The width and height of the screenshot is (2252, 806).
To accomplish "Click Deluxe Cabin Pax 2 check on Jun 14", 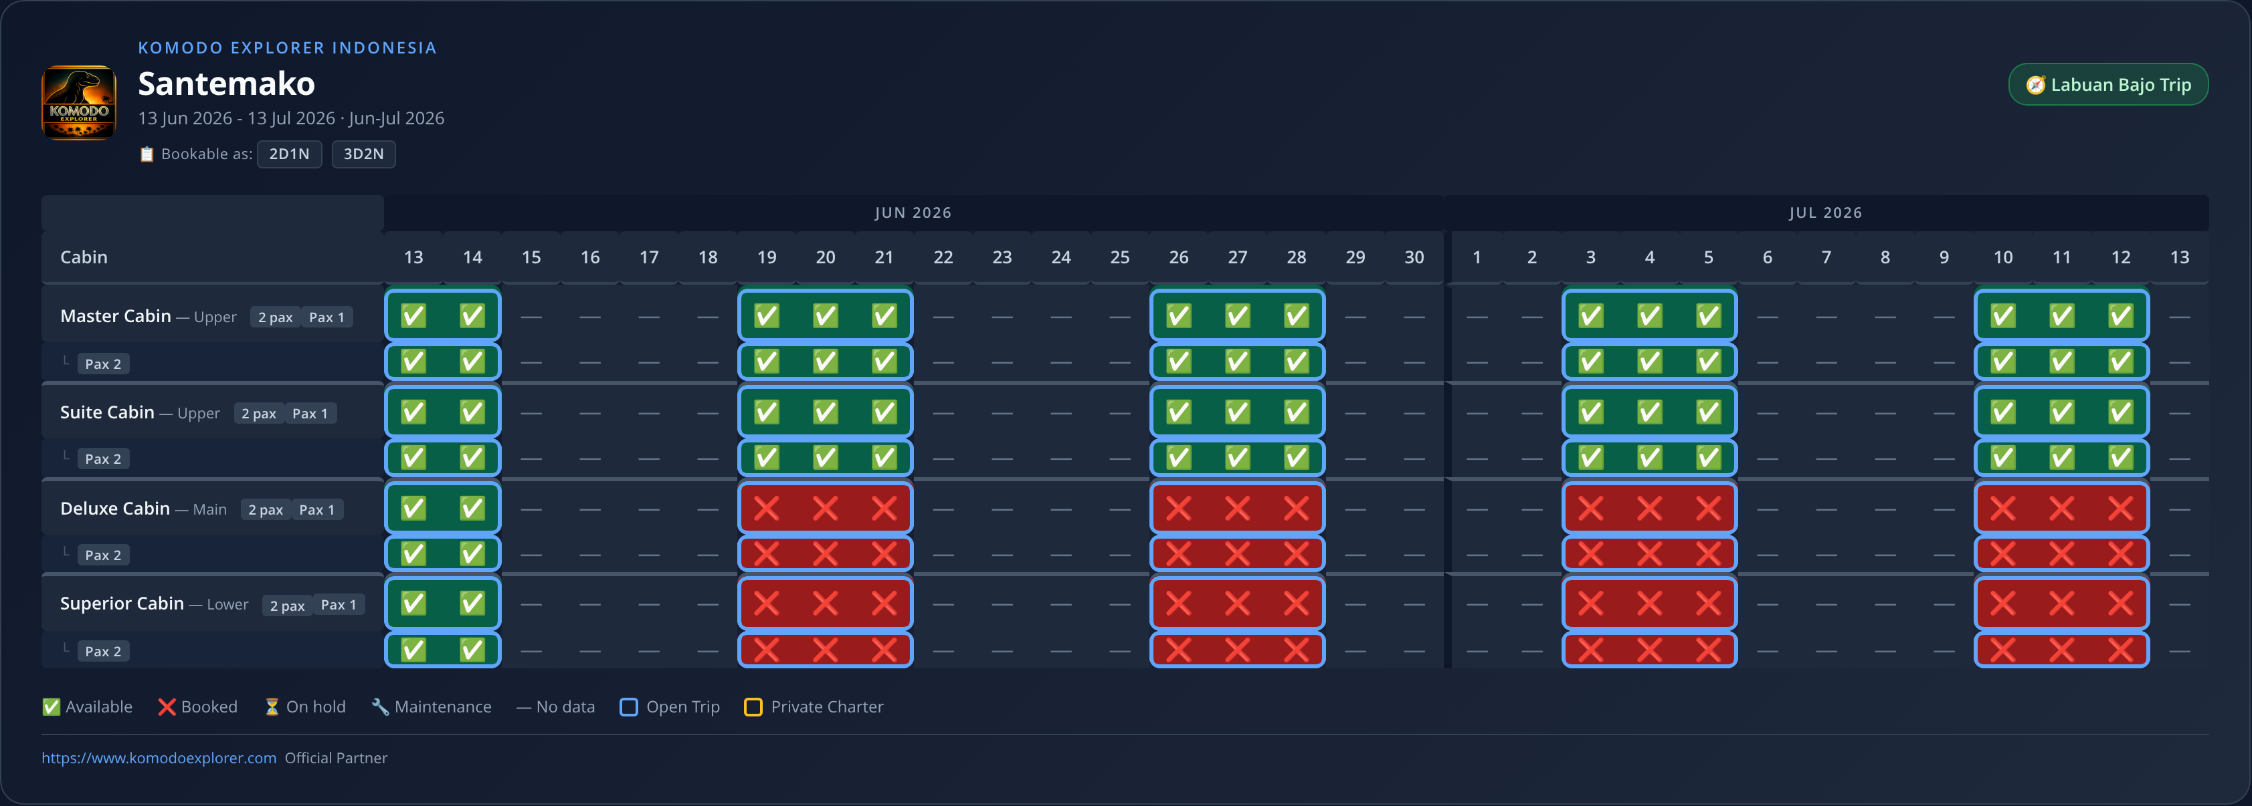I will tap(472, 553).
